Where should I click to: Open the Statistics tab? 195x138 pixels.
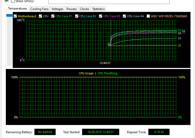point(99,9)
